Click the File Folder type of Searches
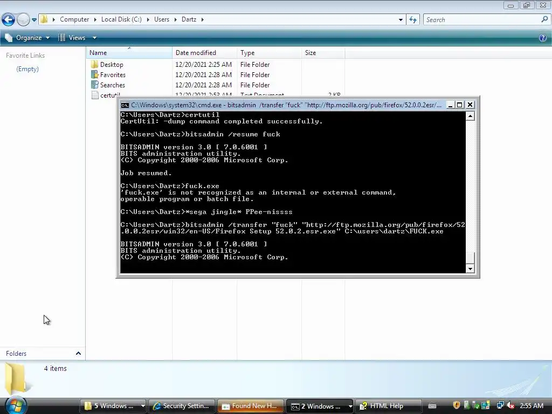 [255, 85]
